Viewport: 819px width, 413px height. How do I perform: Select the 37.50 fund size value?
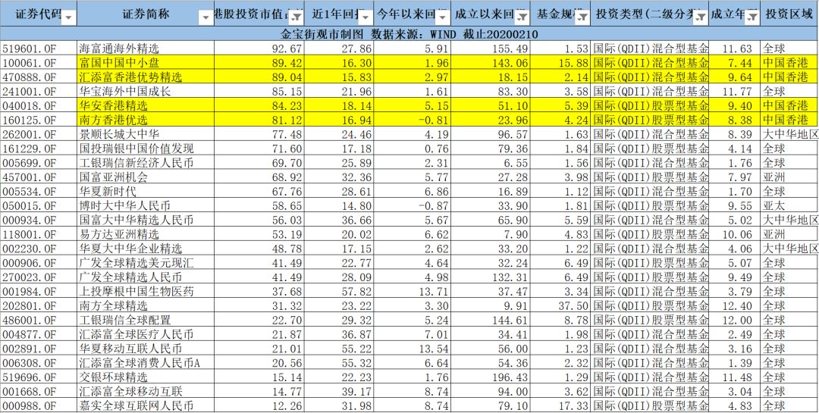560,305
